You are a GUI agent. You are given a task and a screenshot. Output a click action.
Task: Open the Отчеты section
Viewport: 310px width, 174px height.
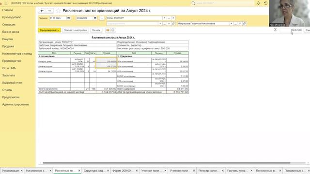point(7,90)
